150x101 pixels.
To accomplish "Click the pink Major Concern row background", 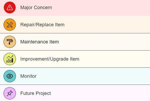I will [75, 8].
